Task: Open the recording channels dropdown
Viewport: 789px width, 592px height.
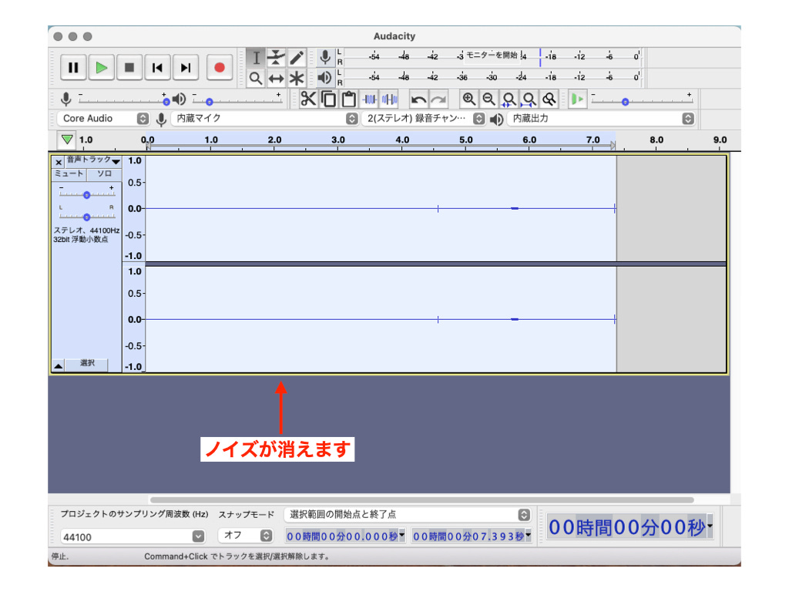Action: pyautogui.click(x=424, y=118)
